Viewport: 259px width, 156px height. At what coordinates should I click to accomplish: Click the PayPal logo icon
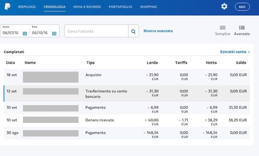tap(8, 7)
